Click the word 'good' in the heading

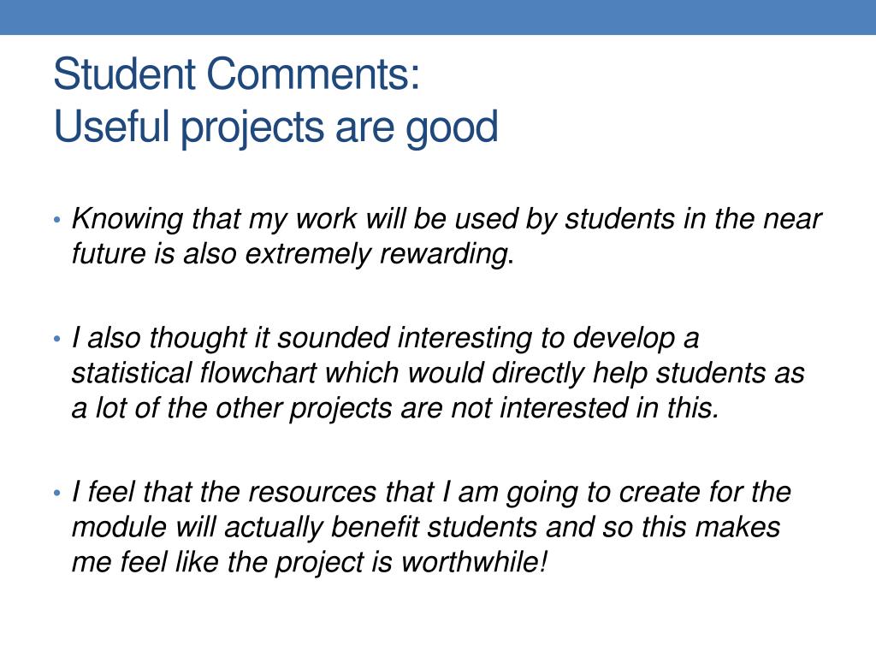(452, 128)
